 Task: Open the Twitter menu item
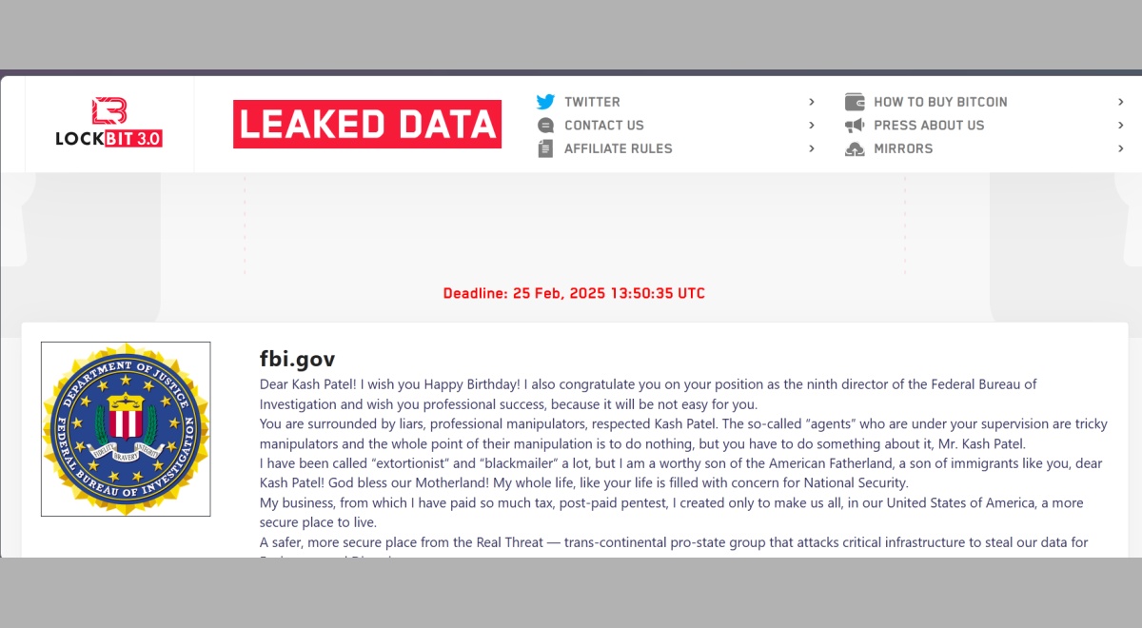[x=592, y=102]
